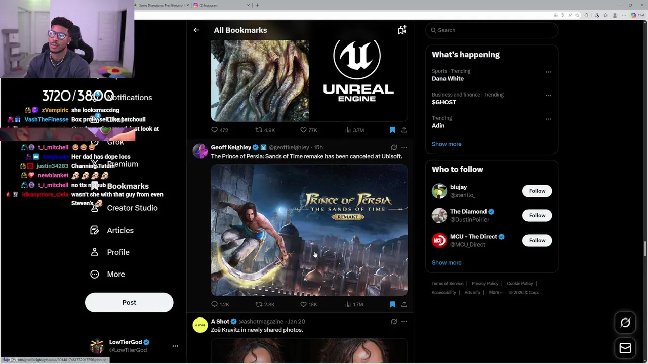Share the Prince of Persia post
The height and width of the screenshot is (364, 648).
[x=404, y=304]
